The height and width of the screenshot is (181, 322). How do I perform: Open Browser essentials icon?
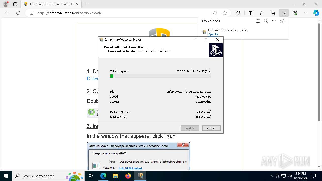(x=295, y=13)
